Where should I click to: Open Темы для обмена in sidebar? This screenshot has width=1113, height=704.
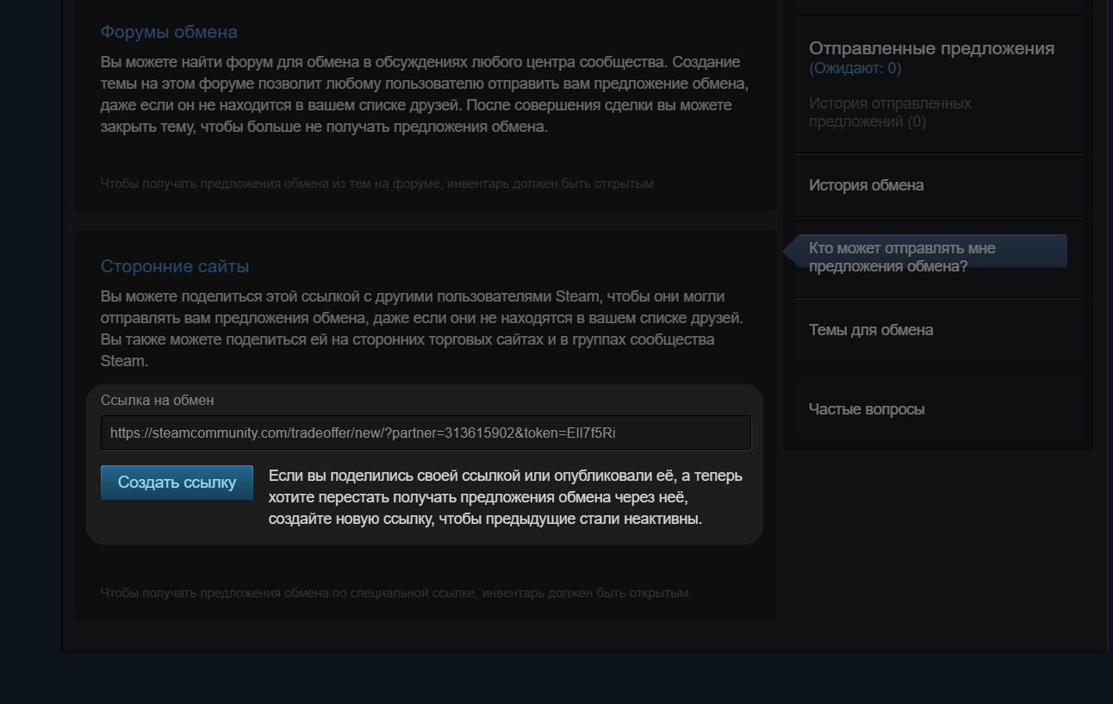871,330
